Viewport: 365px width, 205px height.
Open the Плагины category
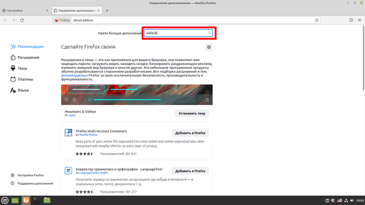(x=25, y=79)
